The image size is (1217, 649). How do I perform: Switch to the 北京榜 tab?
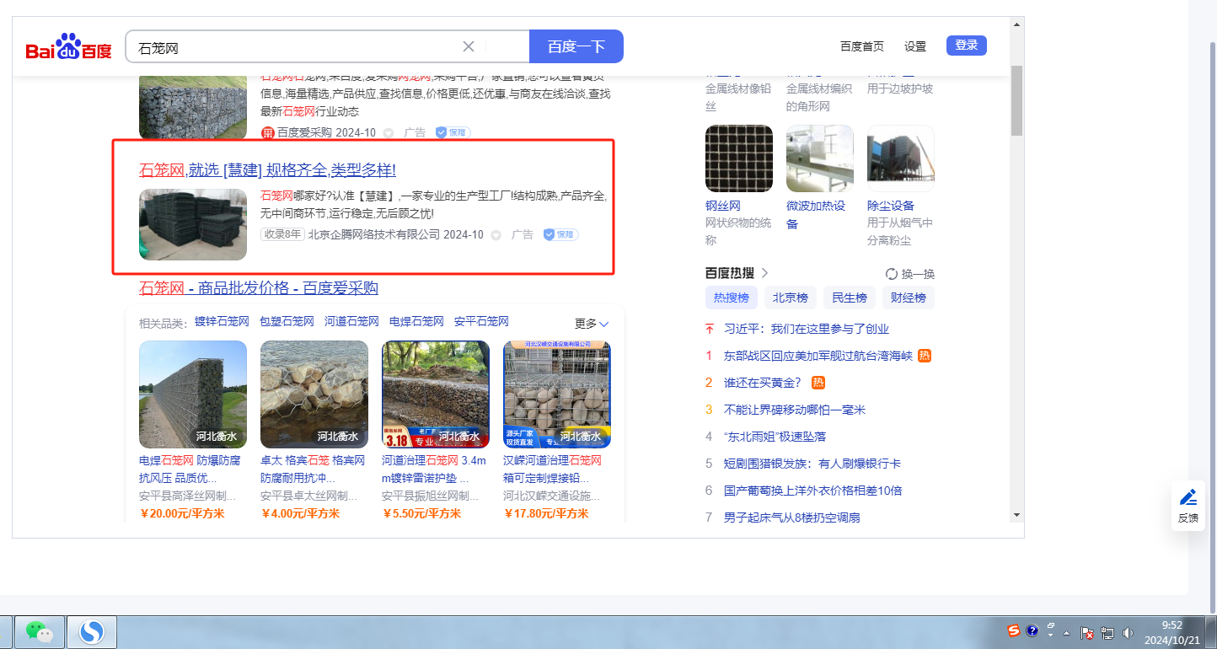pyautogui.click(x=791, y=298)
